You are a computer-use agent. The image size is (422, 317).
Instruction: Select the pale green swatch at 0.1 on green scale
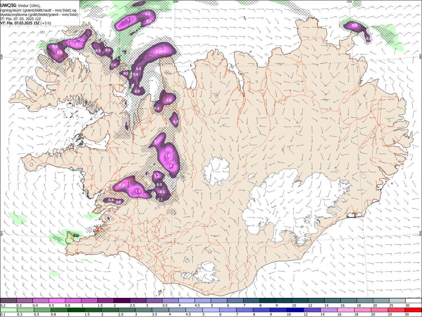9,310
